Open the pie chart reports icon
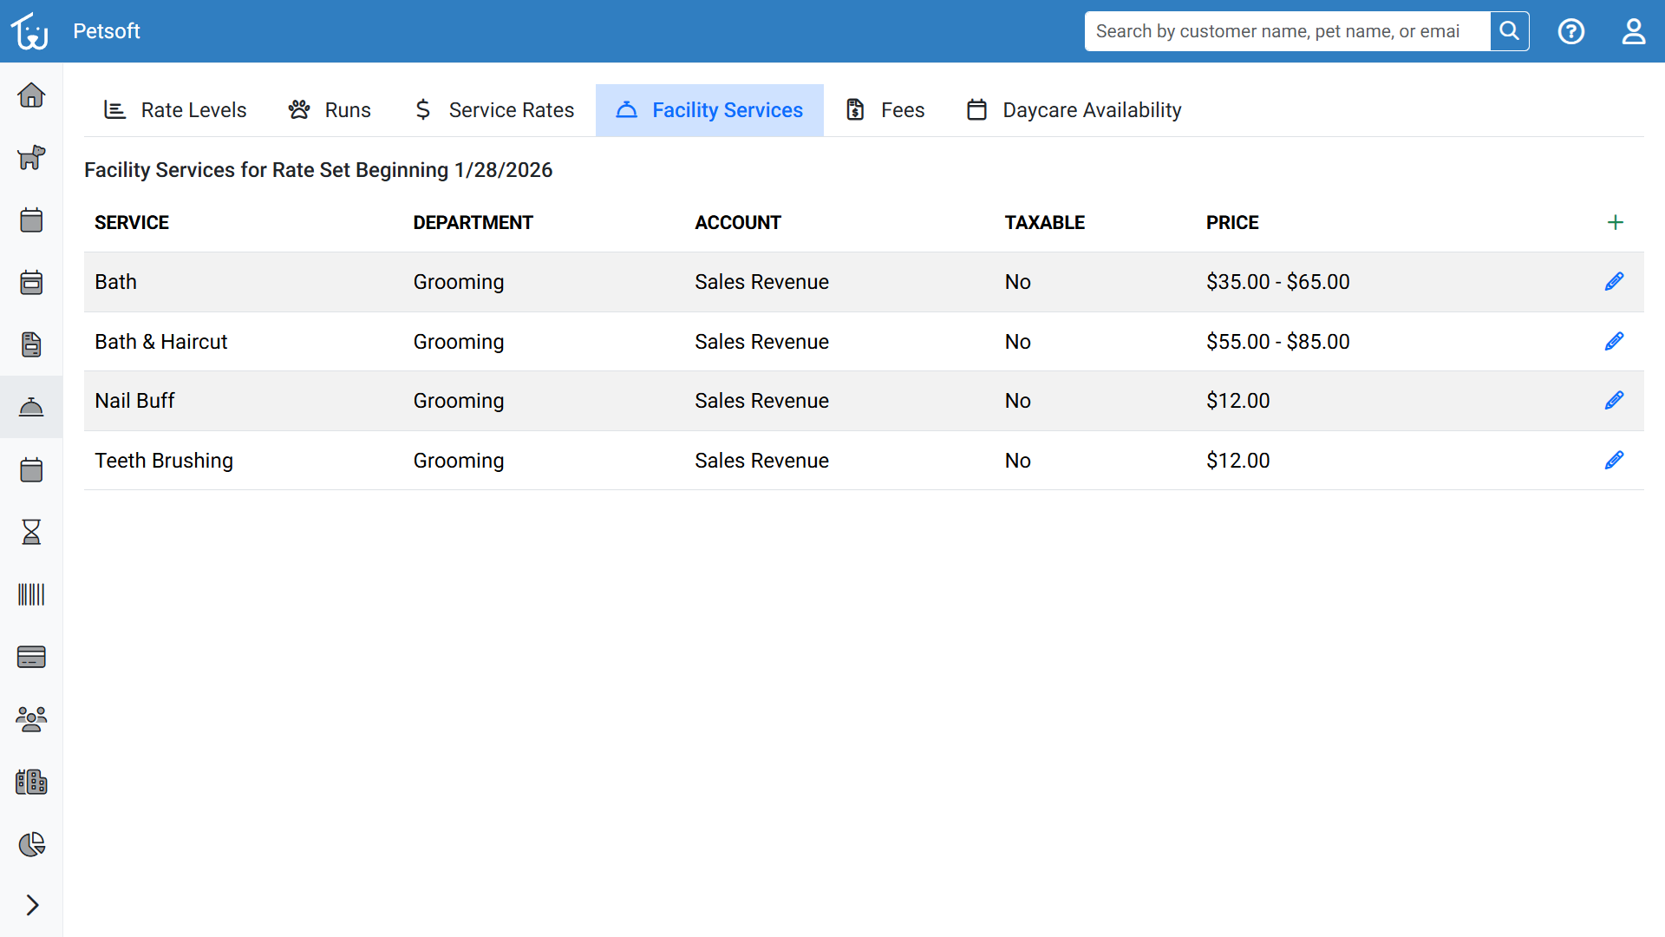1665x937 pixels. coord(31,844)
